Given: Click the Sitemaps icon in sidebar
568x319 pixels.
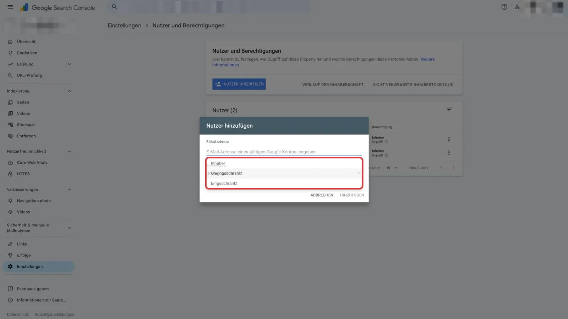Looking at the screenshot, I should point(10,125).
